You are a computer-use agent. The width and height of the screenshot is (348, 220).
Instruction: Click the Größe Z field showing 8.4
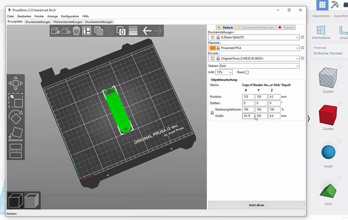(274, 116)
